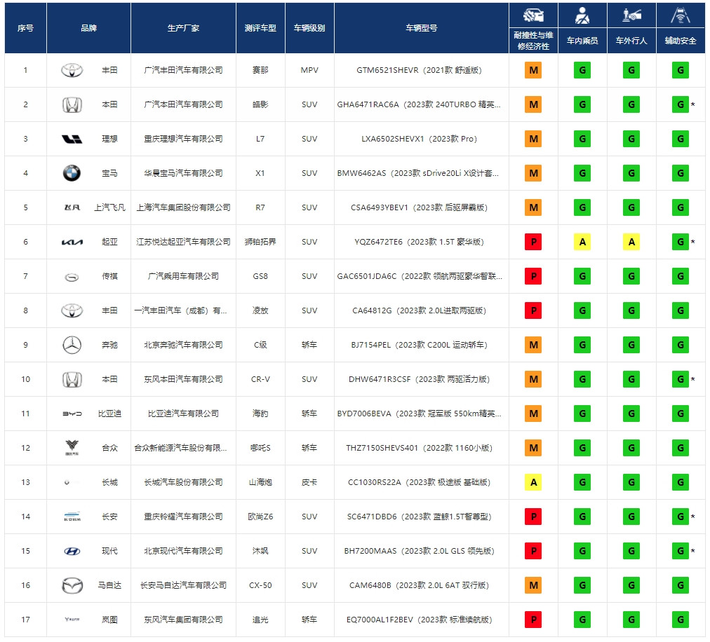Screen dimensions: 710x642
Task: Click the Toyota logo in row 1
Action: click(72, 70)
